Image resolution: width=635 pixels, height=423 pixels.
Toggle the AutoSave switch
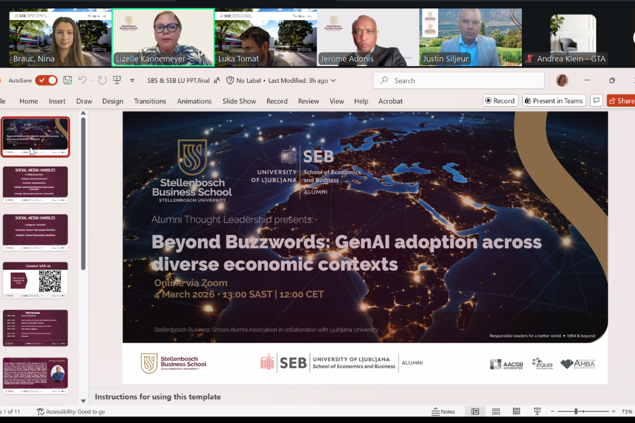pyautogui.click(x=46, y=80)
